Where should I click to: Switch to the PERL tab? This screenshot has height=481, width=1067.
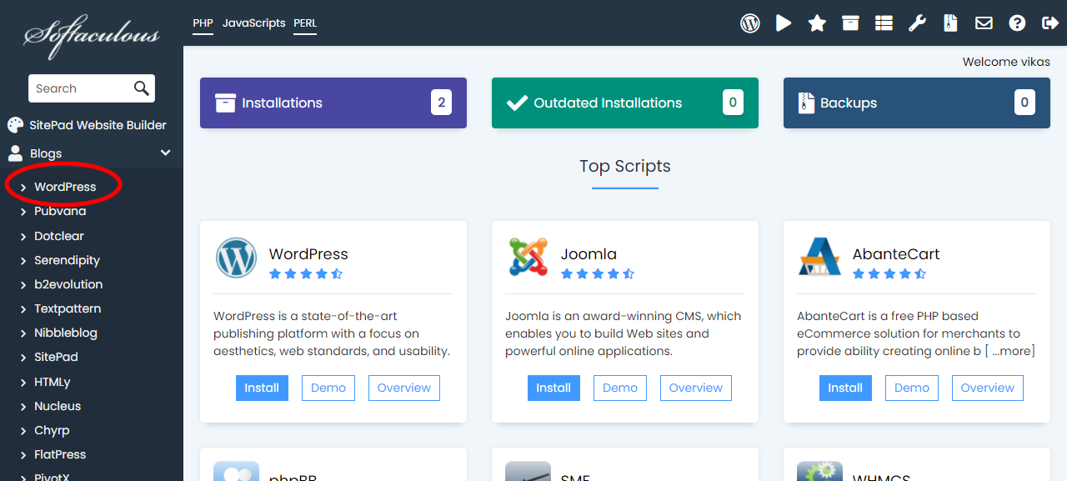(305, 23)
